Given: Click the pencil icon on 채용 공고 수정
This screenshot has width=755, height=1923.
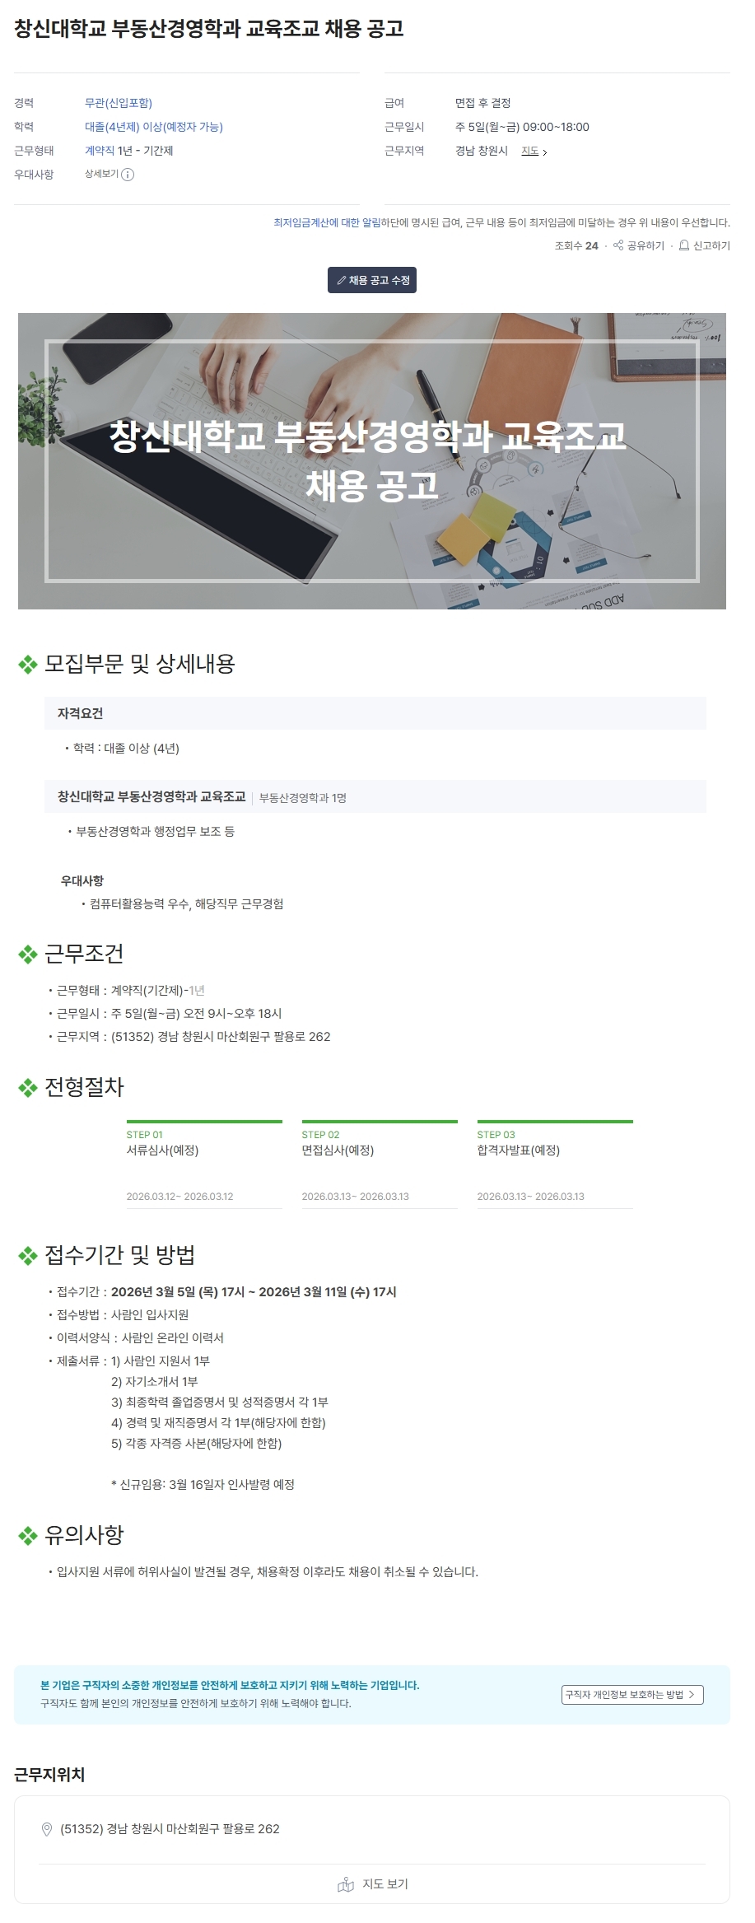Looking at the screenshot, I should [x=341, y=280].
